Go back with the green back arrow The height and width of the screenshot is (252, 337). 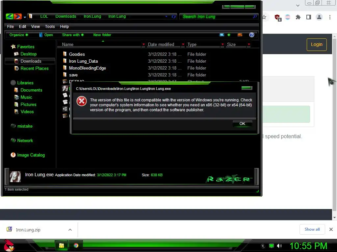[x=10, y=16]
